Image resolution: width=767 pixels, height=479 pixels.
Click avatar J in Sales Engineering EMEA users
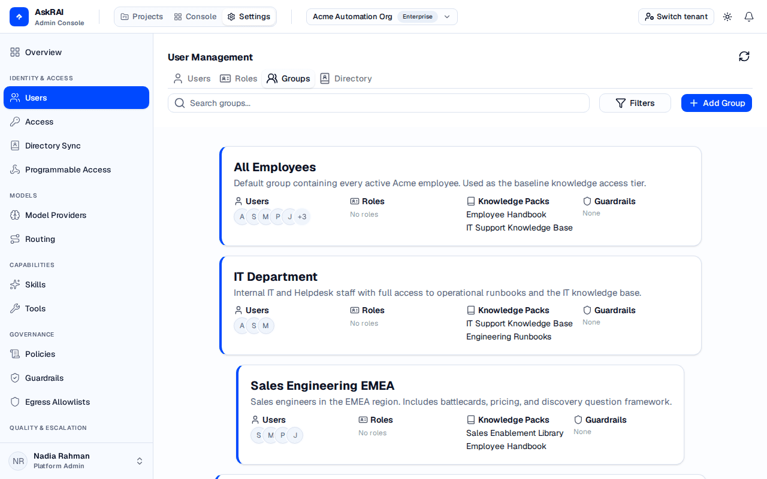pos(295,435)
